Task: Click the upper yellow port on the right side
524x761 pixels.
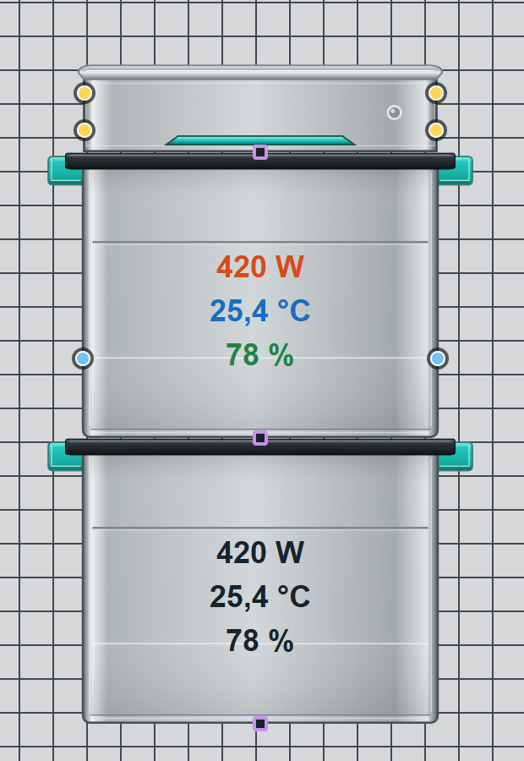Action: [436, 93]
